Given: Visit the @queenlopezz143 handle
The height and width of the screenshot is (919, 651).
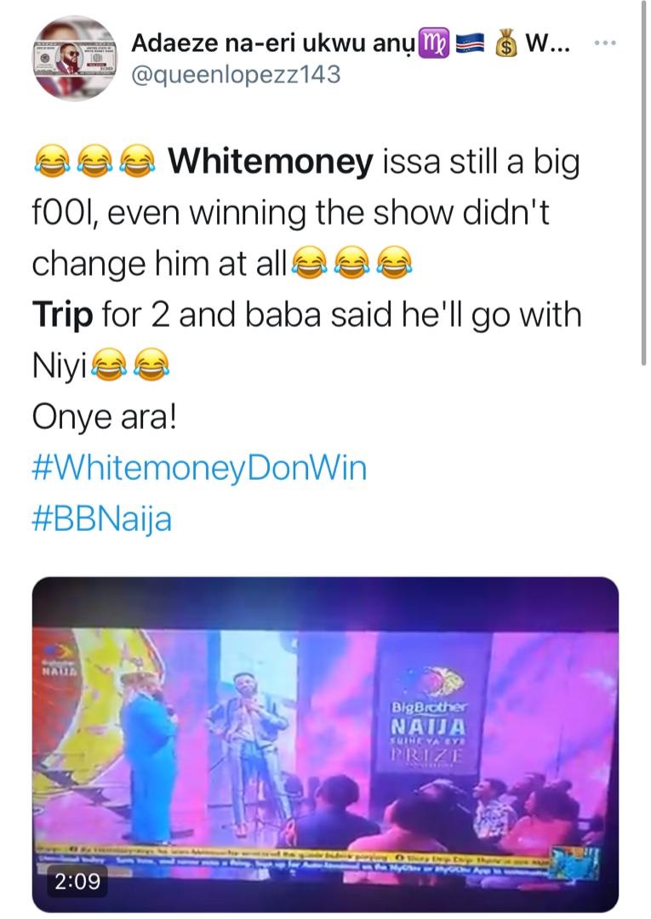Looking at the screenshot, I should (x=236, y=75).
